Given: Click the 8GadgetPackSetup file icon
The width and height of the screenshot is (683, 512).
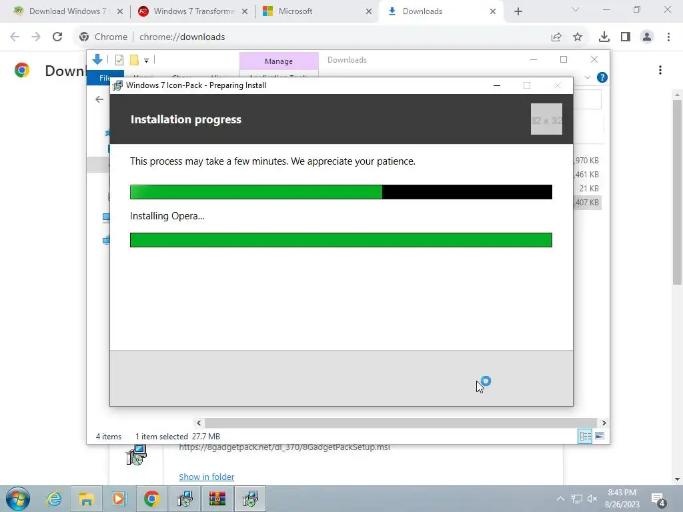Looking at the screenshot, I should click(136, 455).
